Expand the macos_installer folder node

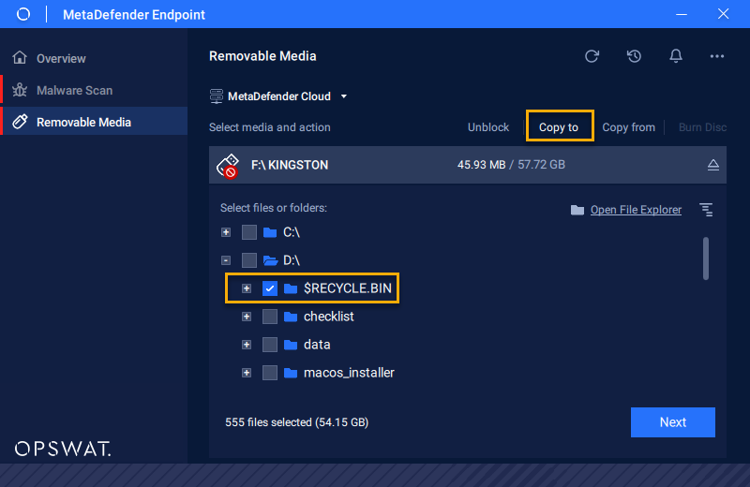point(247,373)
